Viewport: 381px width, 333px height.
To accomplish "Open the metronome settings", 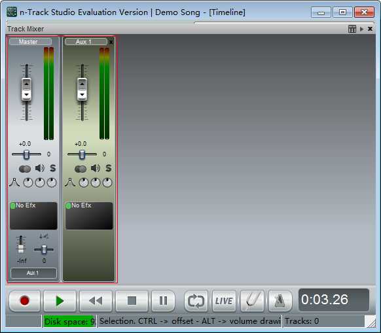I will (x=280, y=301).
